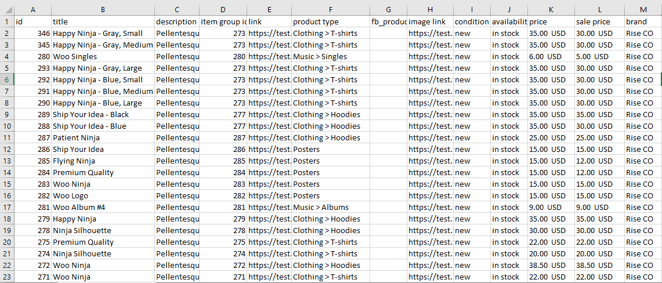This screenshot has height=283, width=662.
Task: Click the "sale price" header cell
Action: tap(599, 21)
